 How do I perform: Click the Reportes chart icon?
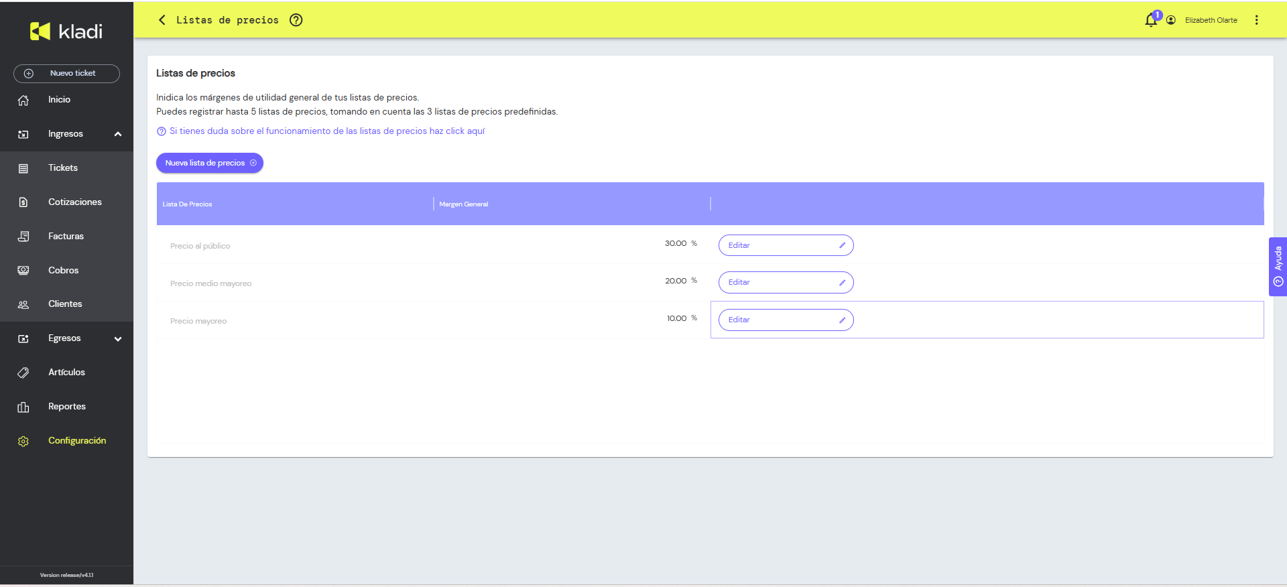pos(23,407)
